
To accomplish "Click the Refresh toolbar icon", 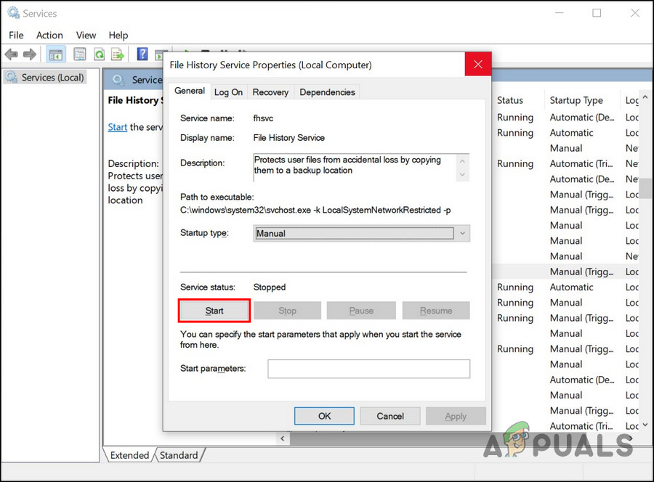I will (100, 54).
